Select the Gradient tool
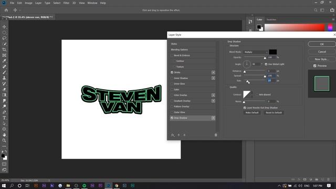Image resolution: width=336 pixels, height=189 pixels. [x=4, y=95]
